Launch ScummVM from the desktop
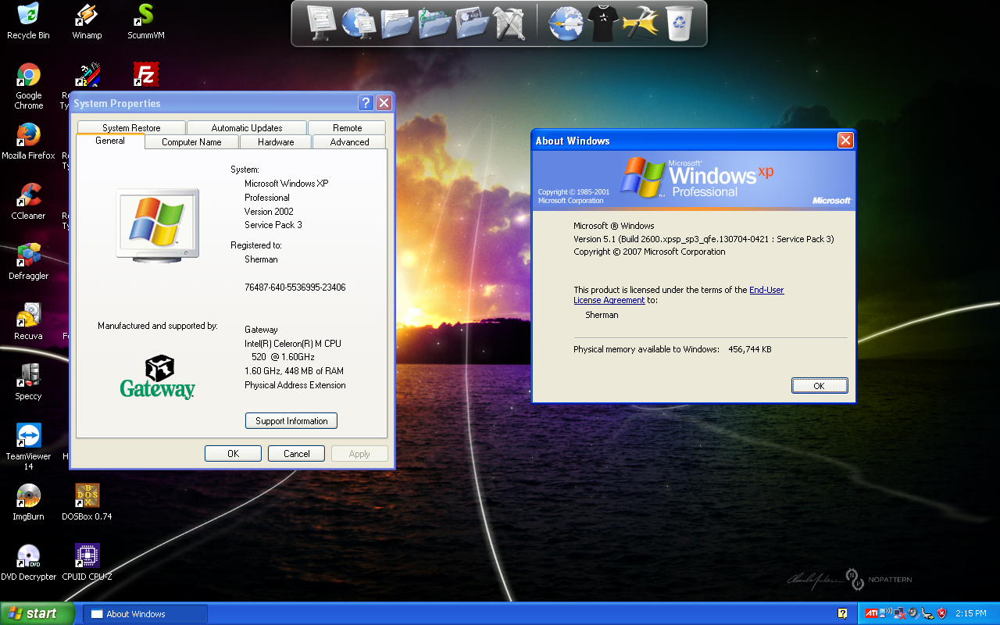 pyautogui.click(x=145, y=15)
